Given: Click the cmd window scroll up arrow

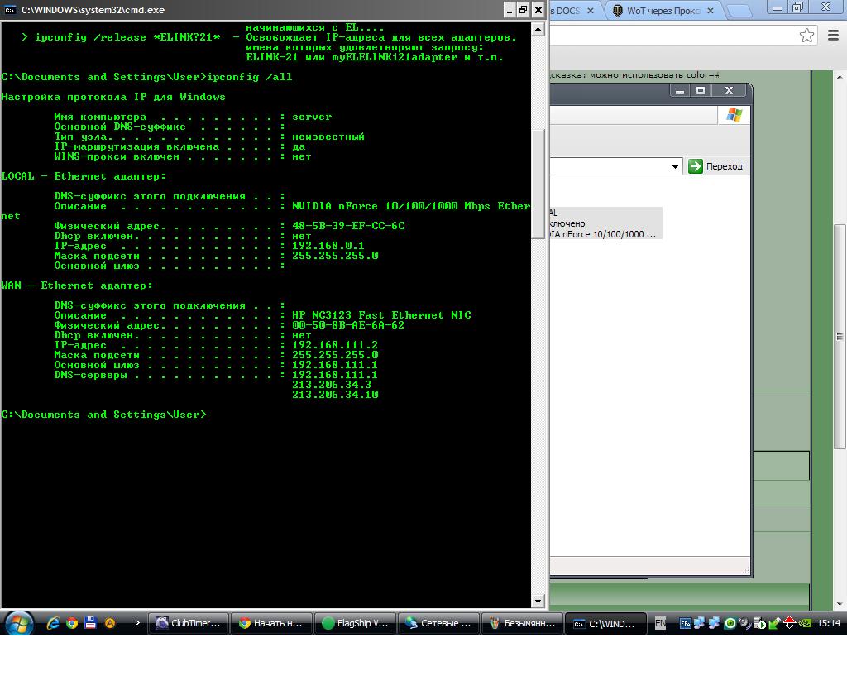Looking at the screenshot, I should [x=538, y=30].
